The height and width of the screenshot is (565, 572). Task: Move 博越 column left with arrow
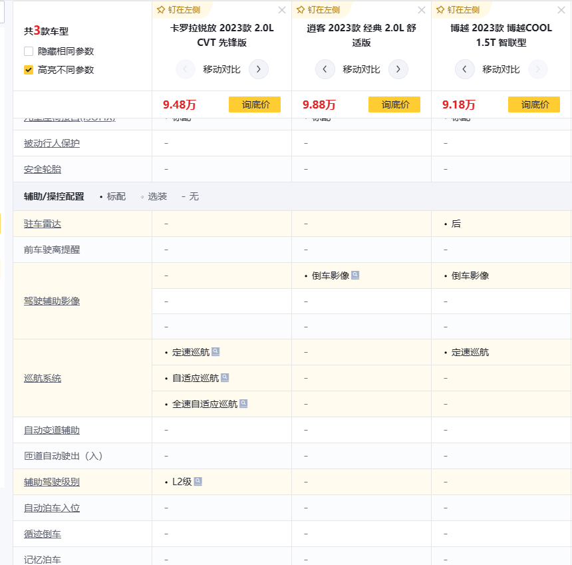tap(464, 69)
